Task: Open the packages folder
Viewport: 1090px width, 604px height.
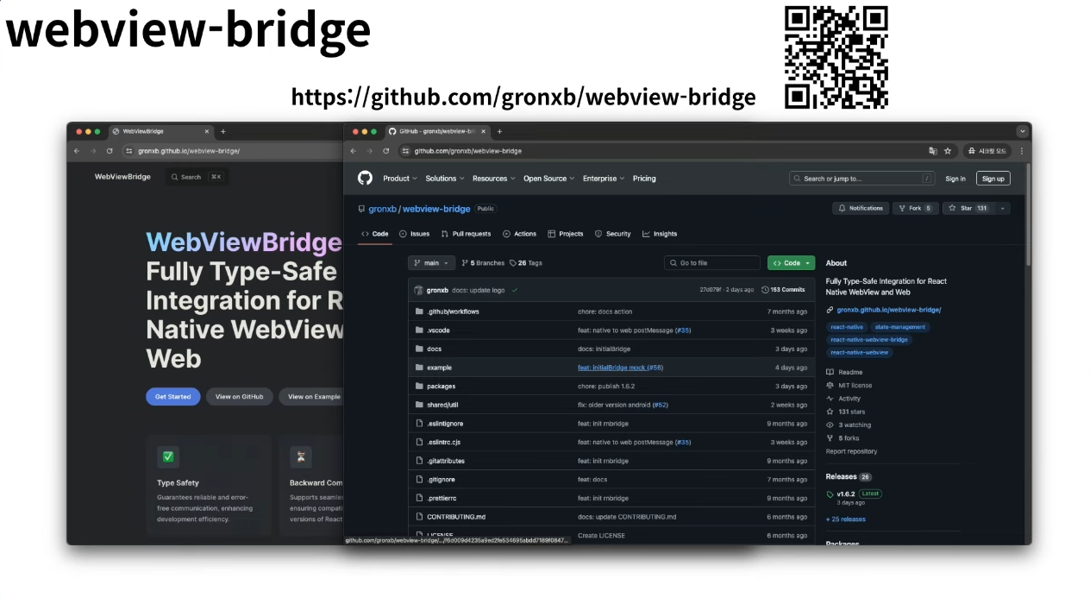Action: point(441,387)
